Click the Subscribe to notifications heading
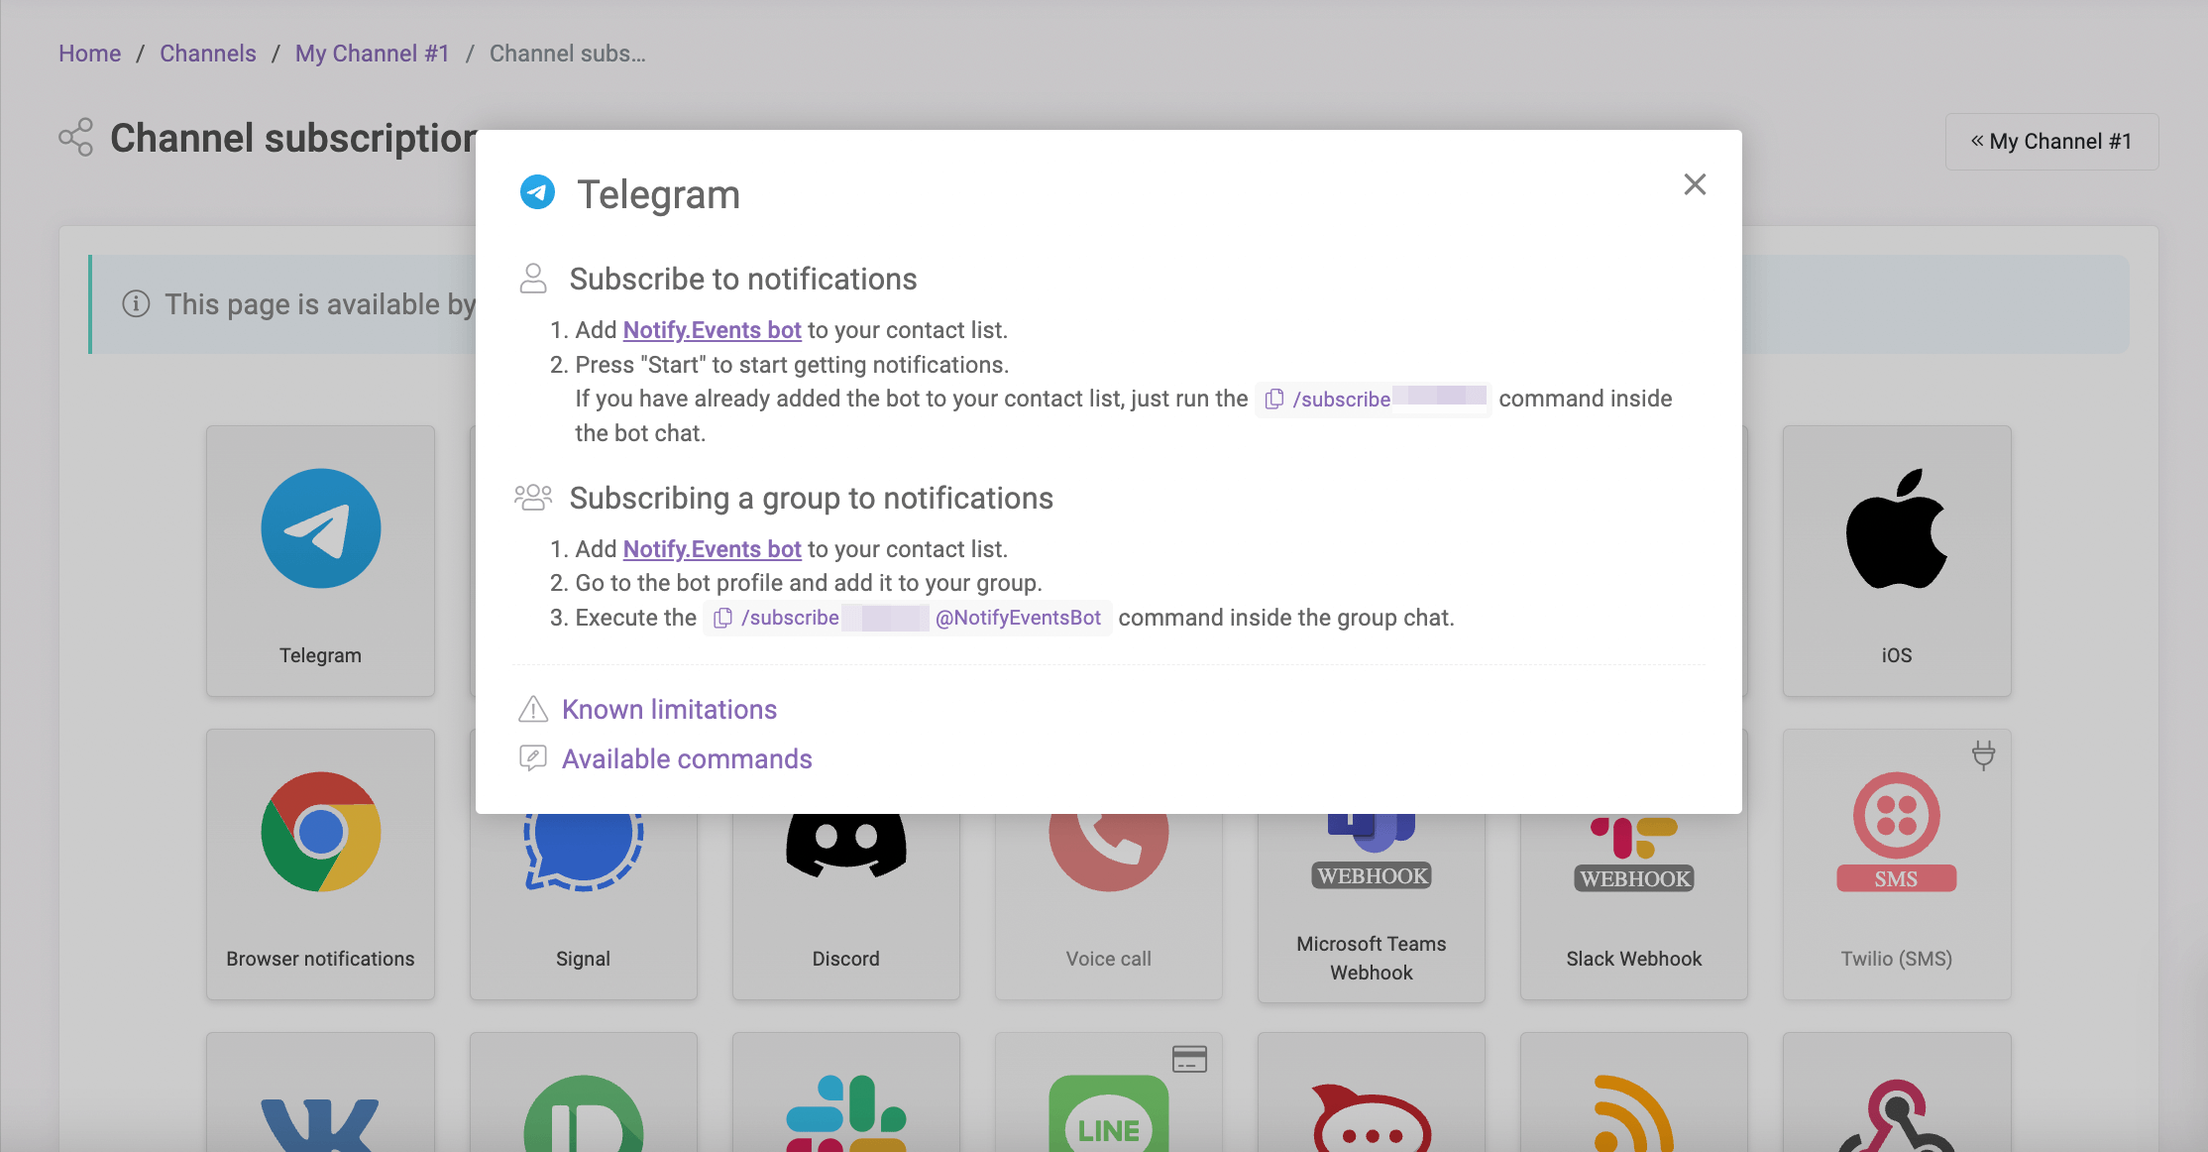2208x1152 pixels. point(743,279)
